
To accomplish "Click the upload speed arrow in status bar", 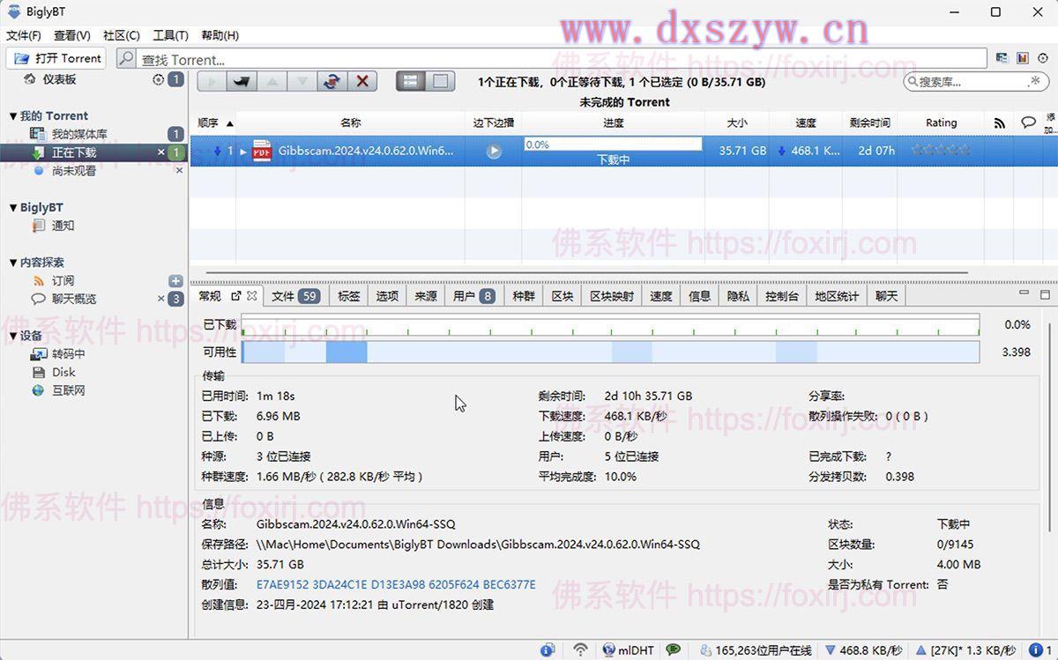I will tap(921, 650).
